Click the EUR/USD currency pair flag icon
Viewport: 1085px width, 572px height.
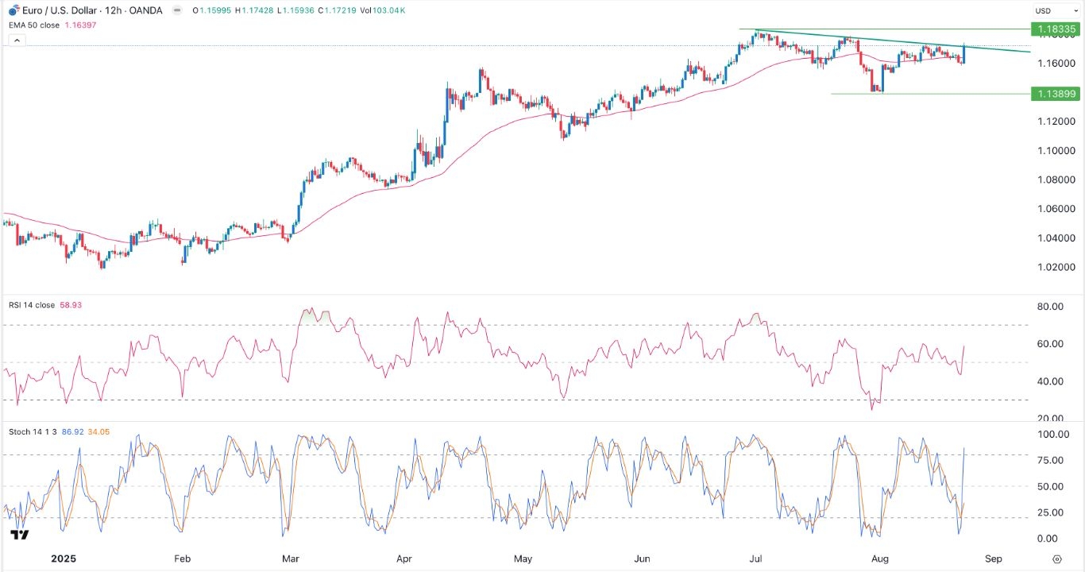(x=13, y=10)
